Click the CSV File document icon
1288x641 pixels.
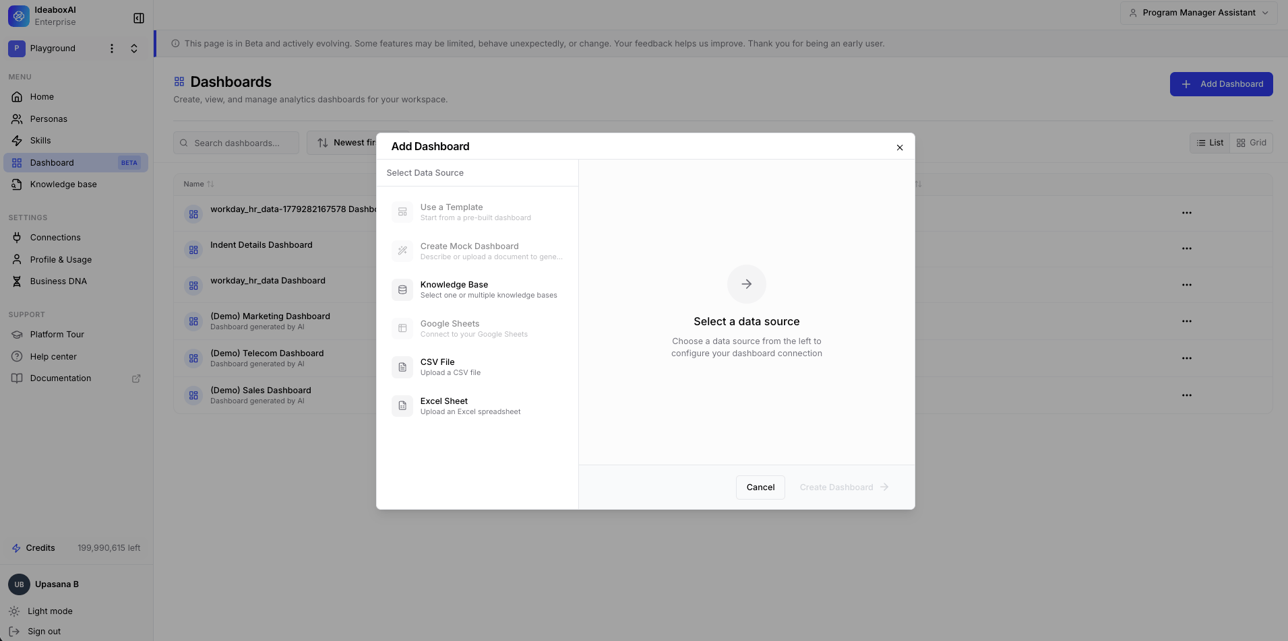(x=402, y=367)
